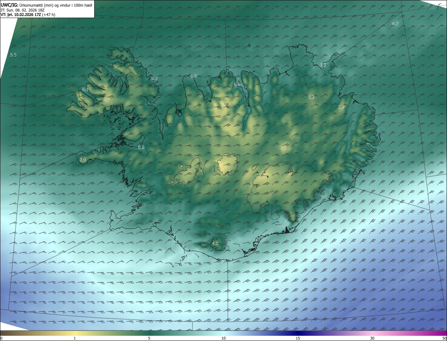Click the valid time line 'VT: þri. 10.02.2026 17Z (+47 h)'
This screenshot has width=447, height=341.
tap(28, 14)
